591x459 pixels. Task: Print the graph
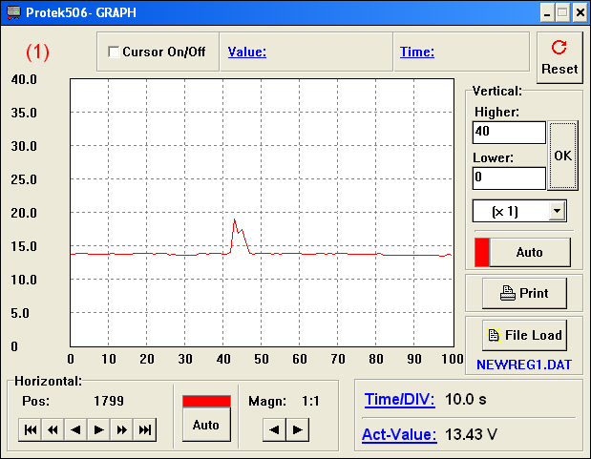(x=525, y=293)
